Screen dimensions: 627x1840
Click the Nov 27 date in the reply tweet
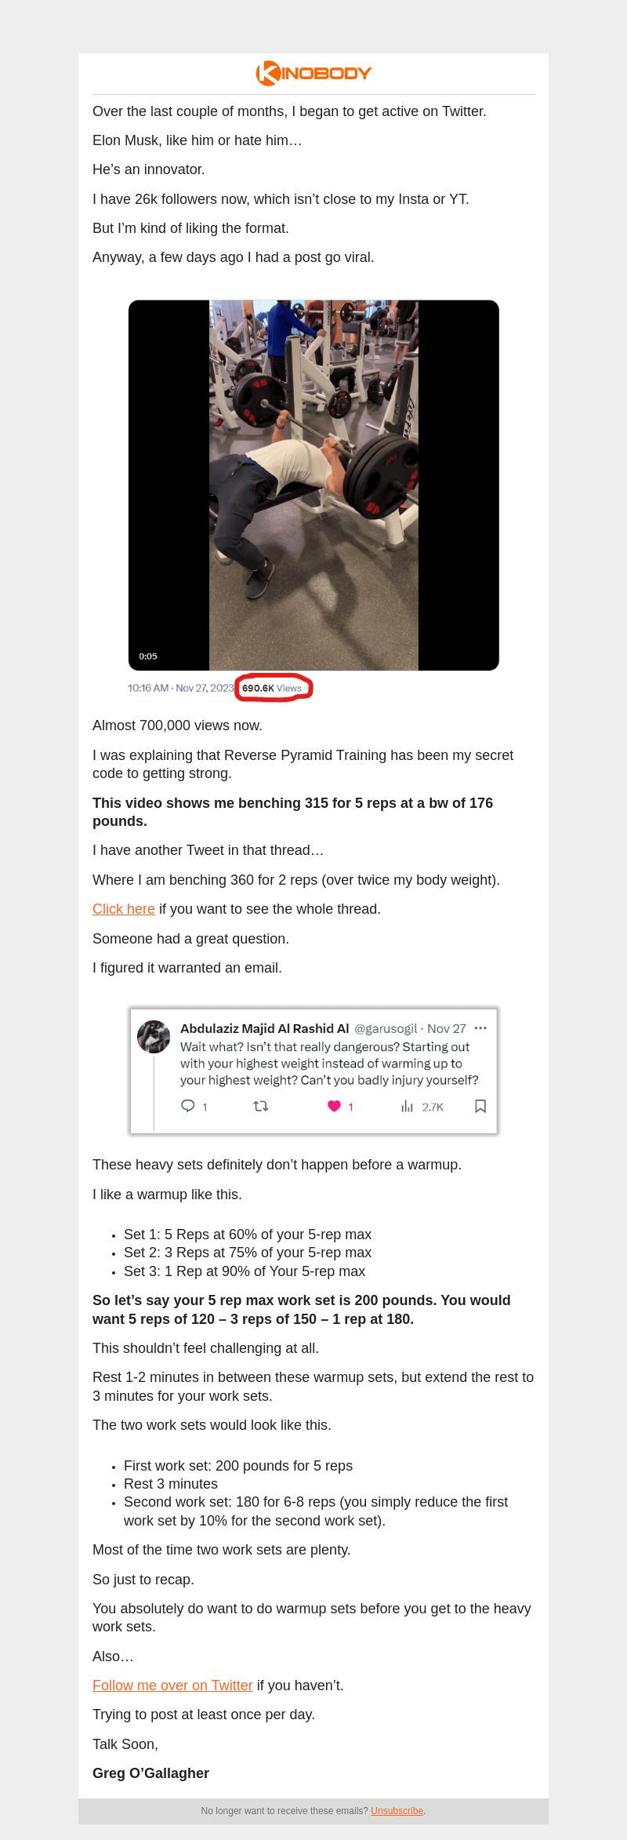(x=447, y=1028)
